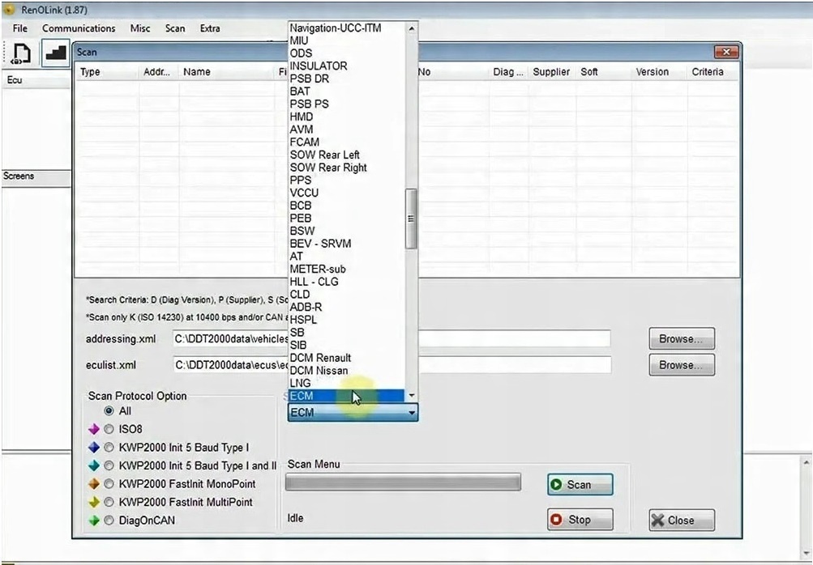Image resolution: width=813 pixels, height=565 pixels.
Task: Click the Version column header
Action: (x=658, y=72)
